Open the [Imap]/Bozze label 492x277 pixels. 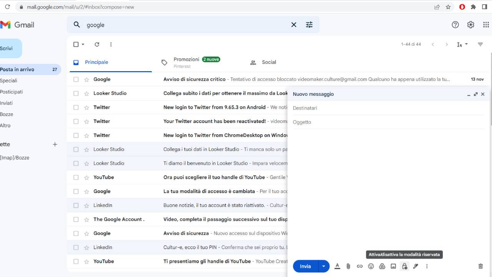coord(15,158)
